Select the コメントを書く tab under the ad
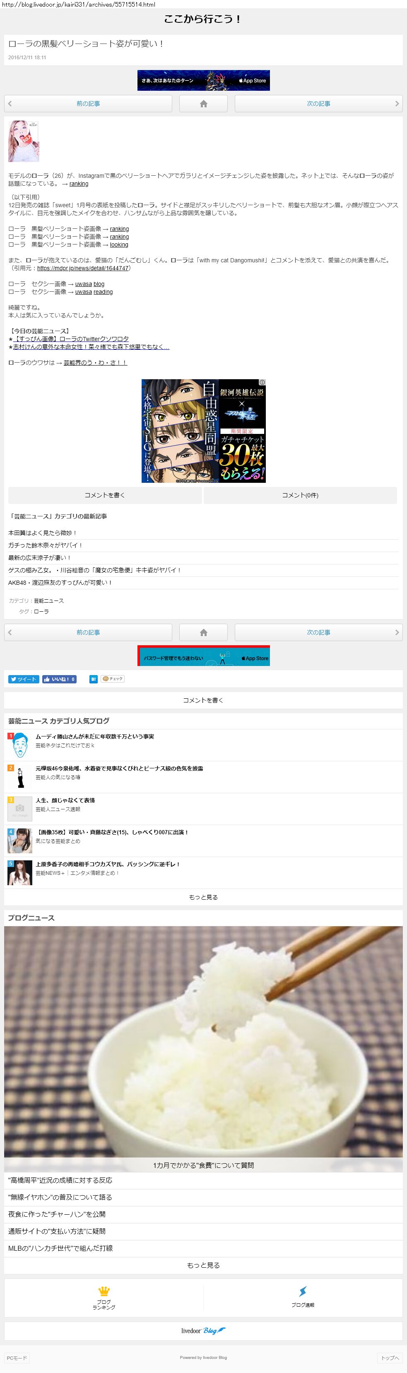 click(105, 495)
